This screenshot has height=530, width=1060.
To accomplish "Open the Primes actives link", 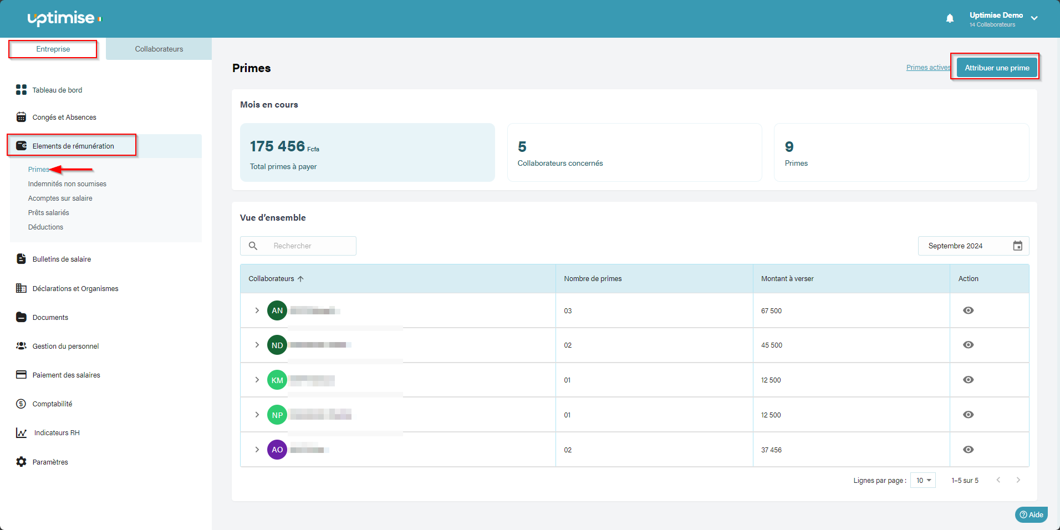I will [927, 68].
